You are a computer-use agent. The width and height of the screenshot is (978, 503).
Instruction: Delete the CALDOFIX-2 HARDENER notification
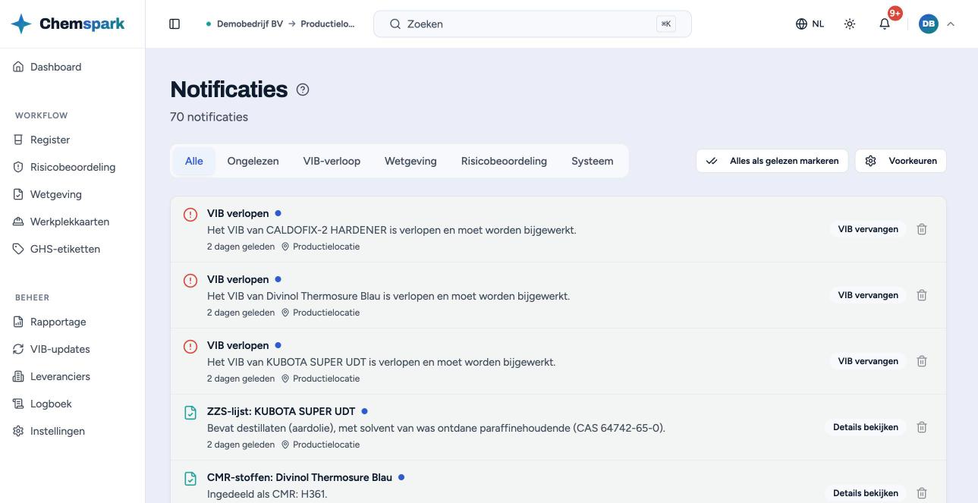pos(922,229)
